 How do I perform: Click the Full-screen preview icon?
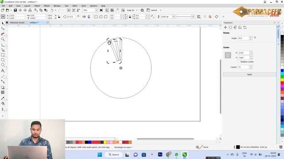click(x=101, y=10)
